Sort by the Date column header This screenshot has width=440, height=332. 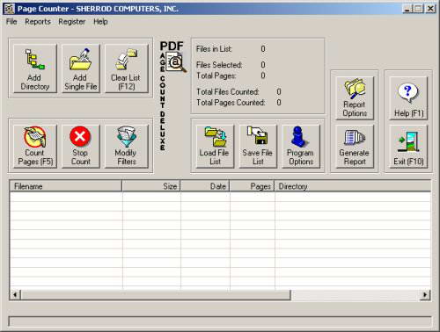(x=205, y=186)
